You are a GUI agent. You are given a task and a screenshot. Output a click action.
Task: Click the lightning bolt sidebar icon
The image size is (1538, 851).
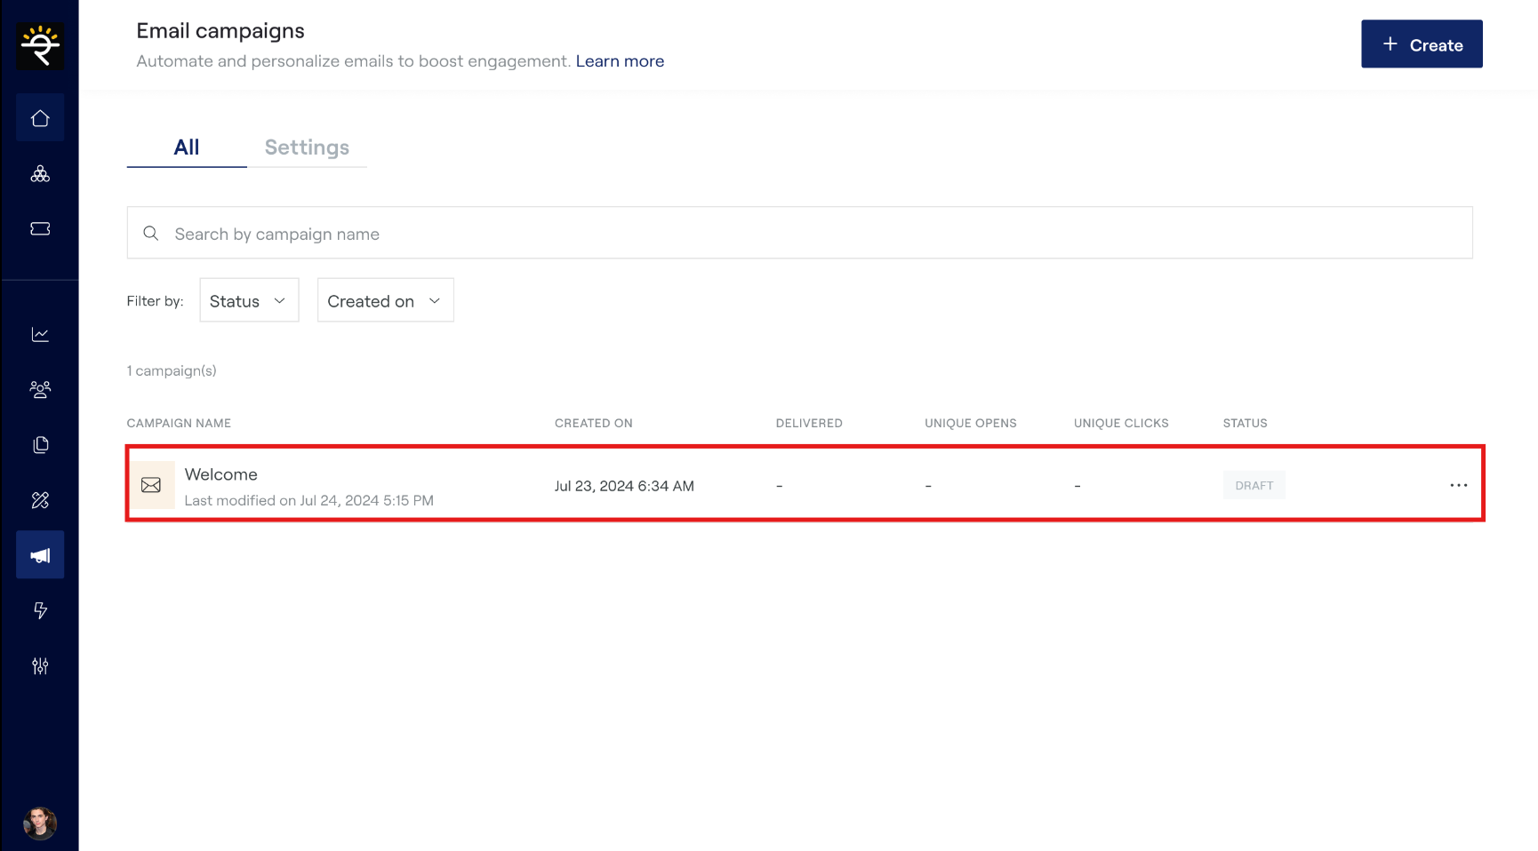40,610
